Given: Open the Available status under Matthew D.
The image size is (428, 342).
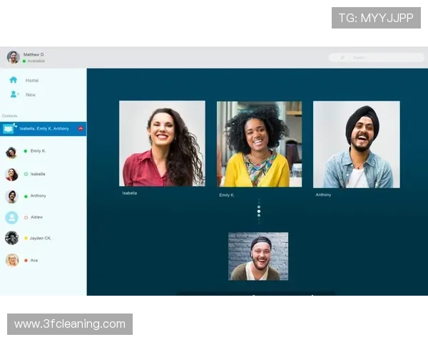Looking at the screenshot, I should pos(34,61).
